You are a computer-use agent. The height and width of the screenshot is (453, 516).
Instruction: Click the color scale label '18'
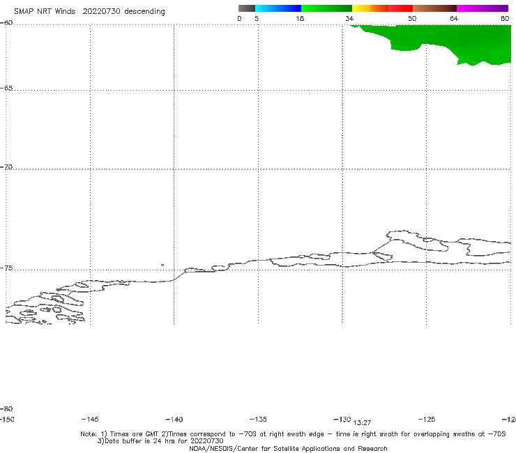click(x=300, y=18)
